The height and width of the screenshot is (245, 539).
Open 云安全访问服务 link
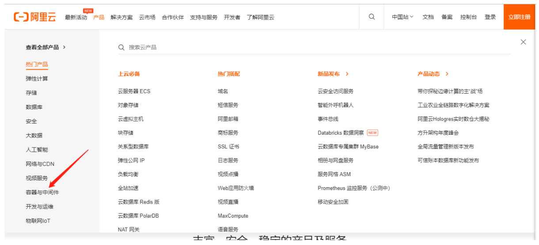pyautogui.click(x=336, y=91)
